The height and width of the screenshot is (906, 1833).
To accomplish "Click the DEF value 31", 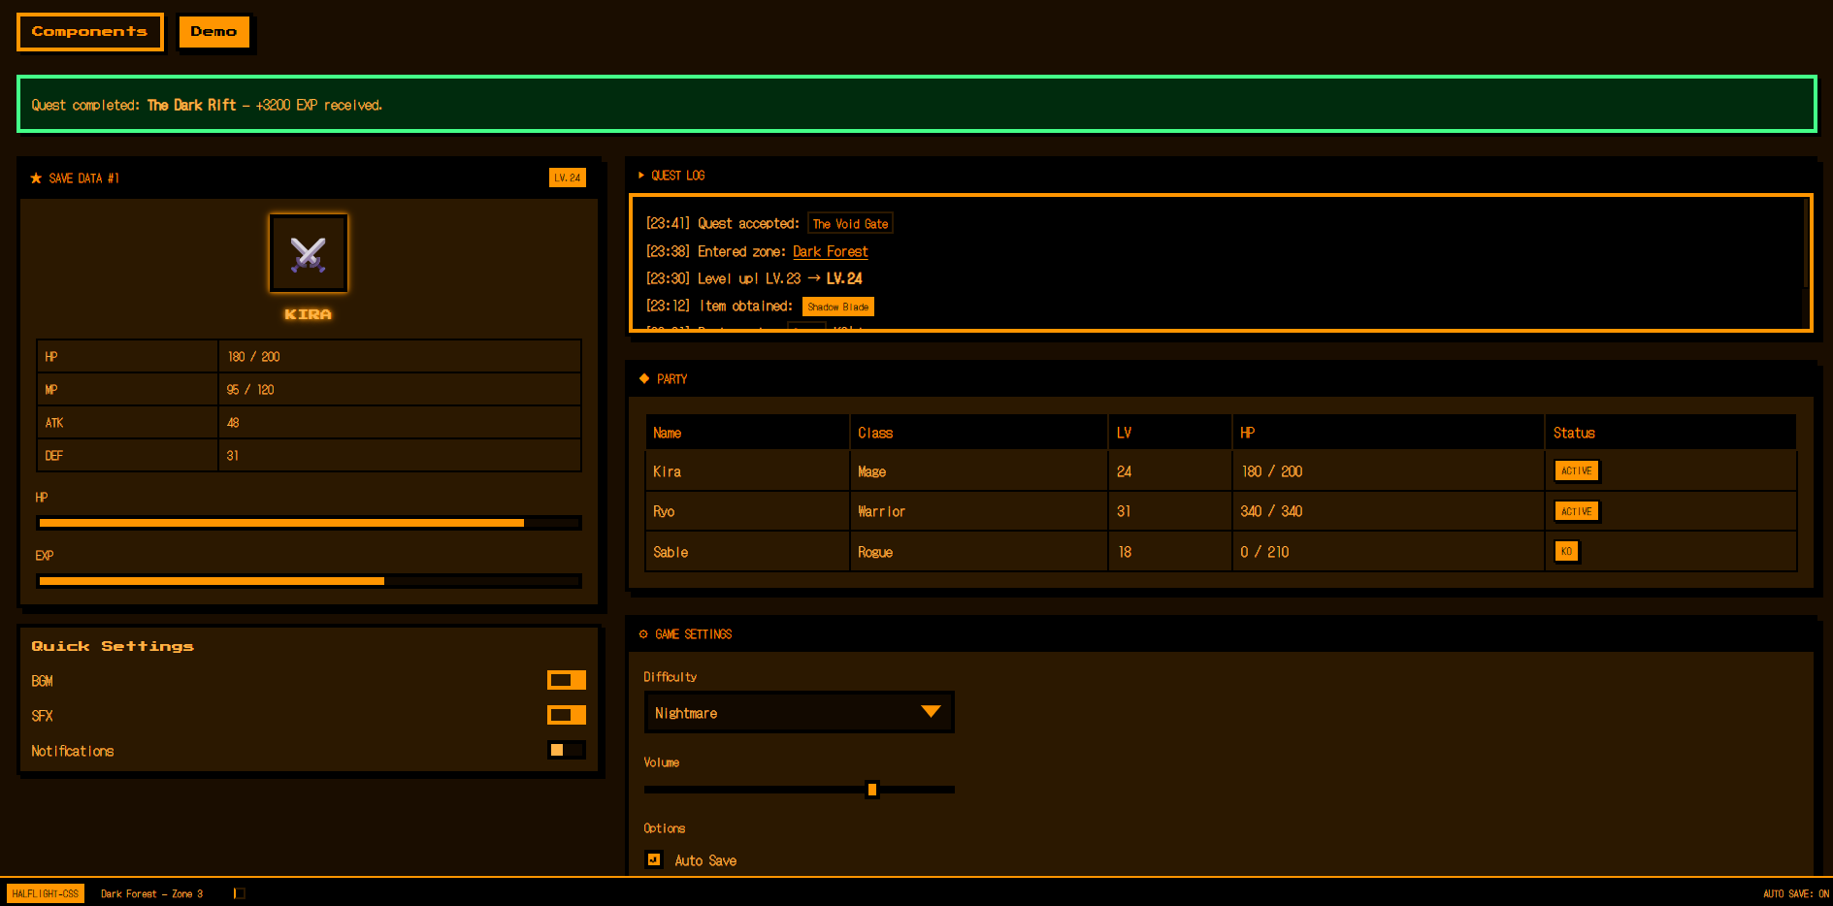I will click(400, 456).
